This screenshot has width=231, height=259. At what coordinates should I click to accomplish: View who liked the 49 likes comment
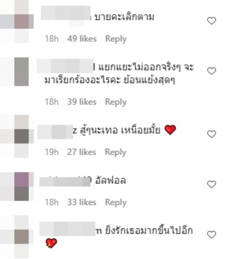(82, 39)
